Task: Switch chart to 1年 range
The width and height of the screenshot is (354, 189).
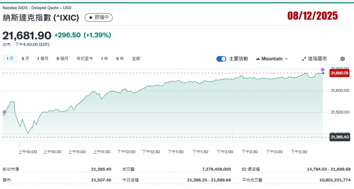Action: click(x=104, y=59)
